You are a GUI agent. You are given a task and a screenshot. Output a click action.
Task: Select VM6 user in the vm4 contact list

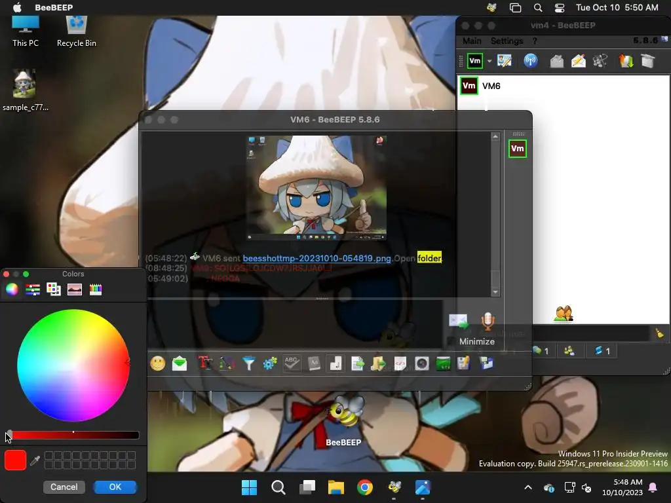click(x=564, y=86)
